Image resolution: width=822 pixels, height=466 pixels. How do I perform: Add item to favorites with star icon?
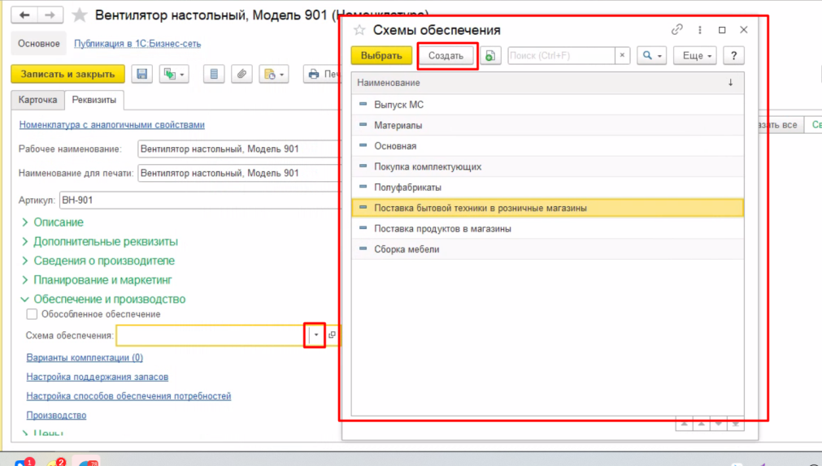pyautogui.click(x=79, y=15)
